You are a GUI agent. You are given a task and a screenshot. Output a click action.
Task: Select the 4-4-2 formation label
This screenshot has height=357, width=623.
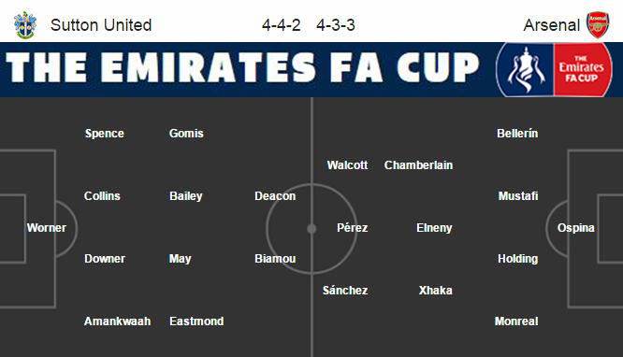coord(282,25)
